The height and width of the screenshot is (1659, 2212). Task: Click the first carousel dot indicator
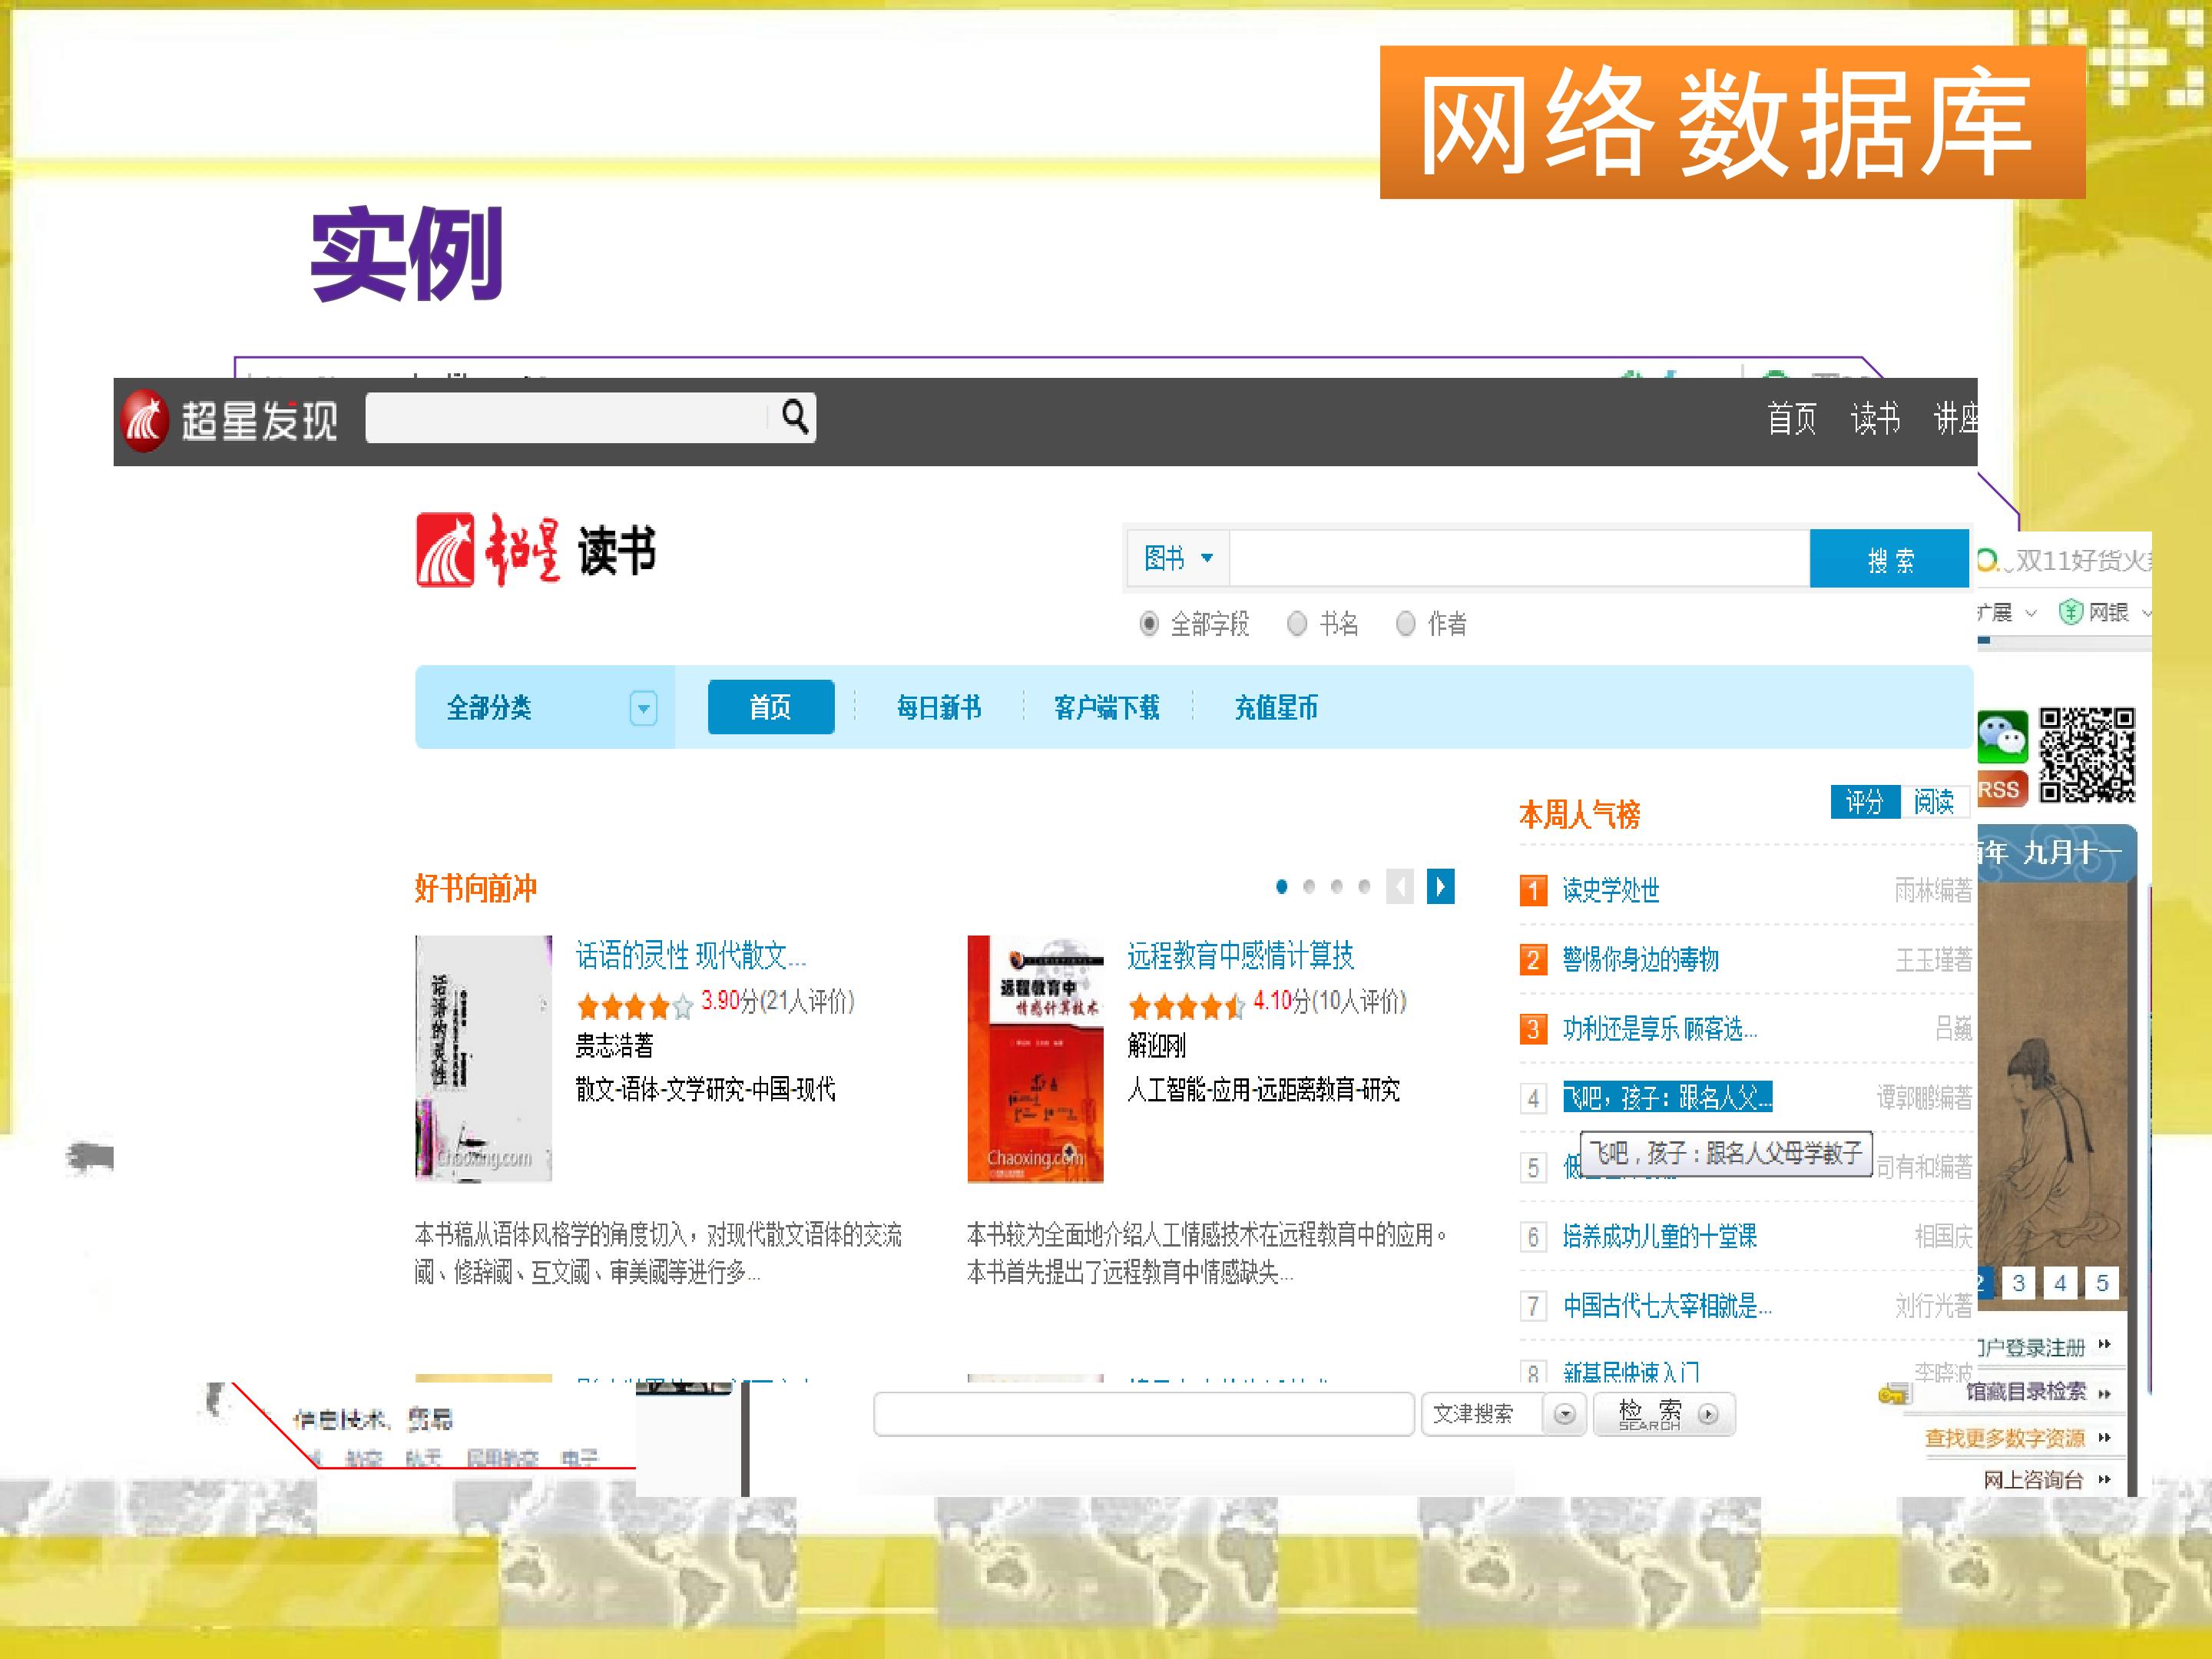[x=1282, y=886]
